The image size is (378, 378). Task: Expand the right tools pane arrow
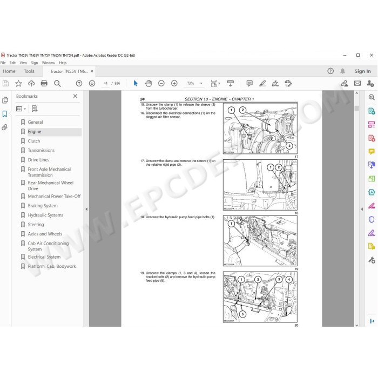[362, 209]
